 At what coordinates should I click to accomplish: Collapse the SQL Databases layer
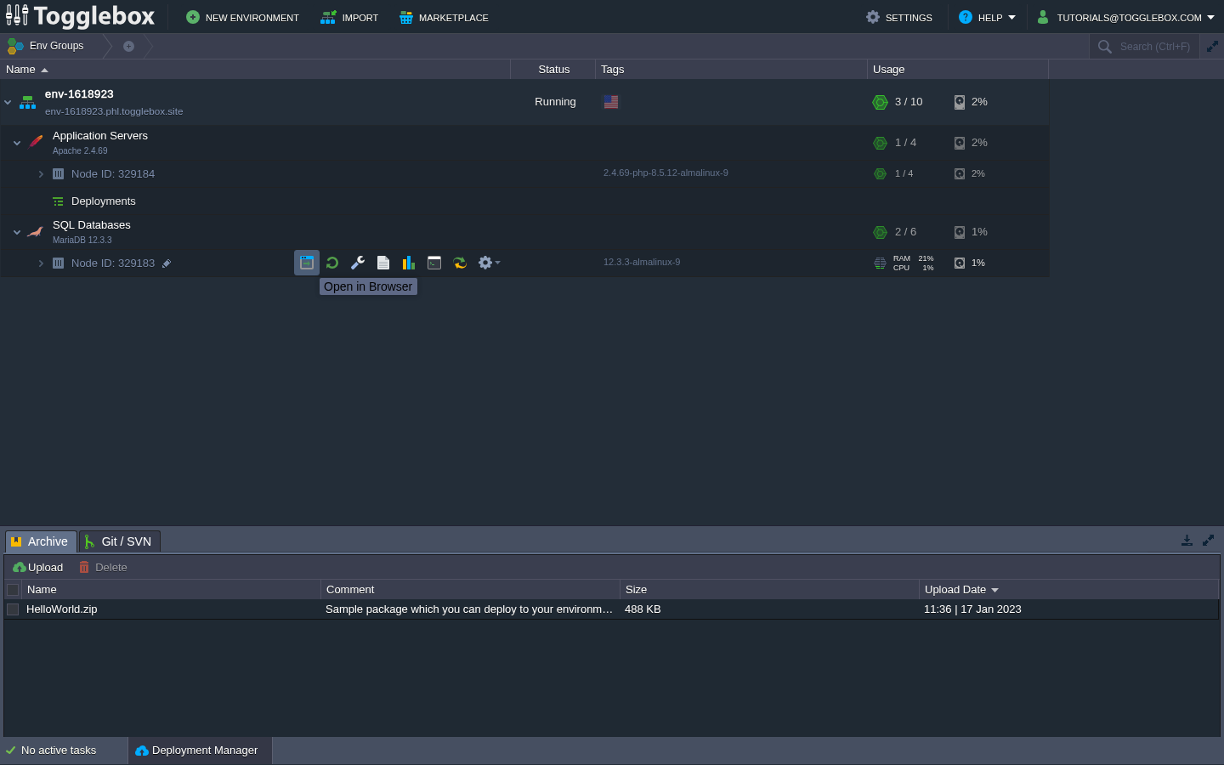tap(17, 232)
